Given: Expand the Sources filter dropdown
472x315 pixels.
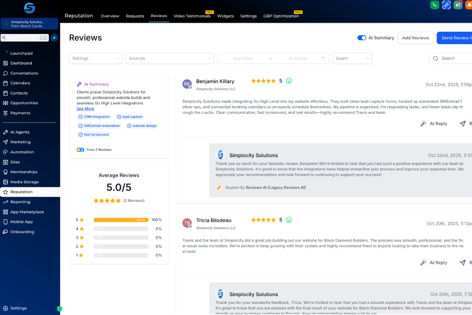Looking at the screenshot, I should 170,58.
